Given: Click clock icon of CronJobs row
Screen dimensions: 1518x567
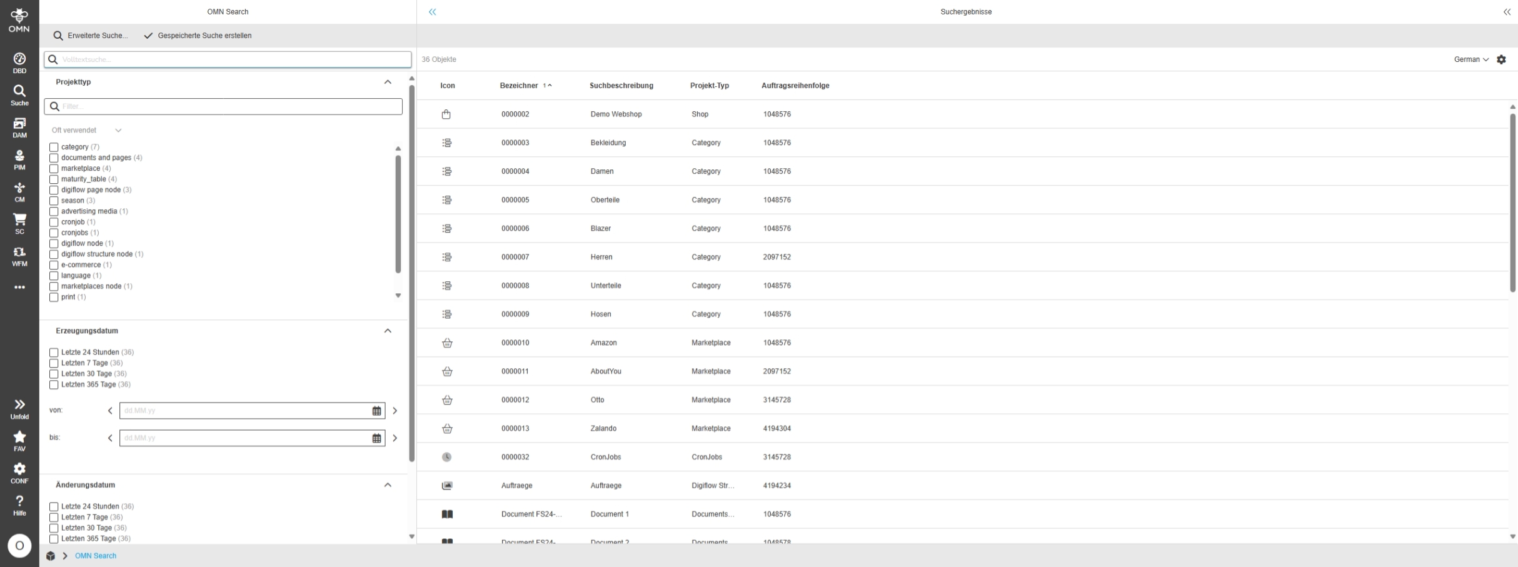Looking at the screenshot, I should 447,458.
